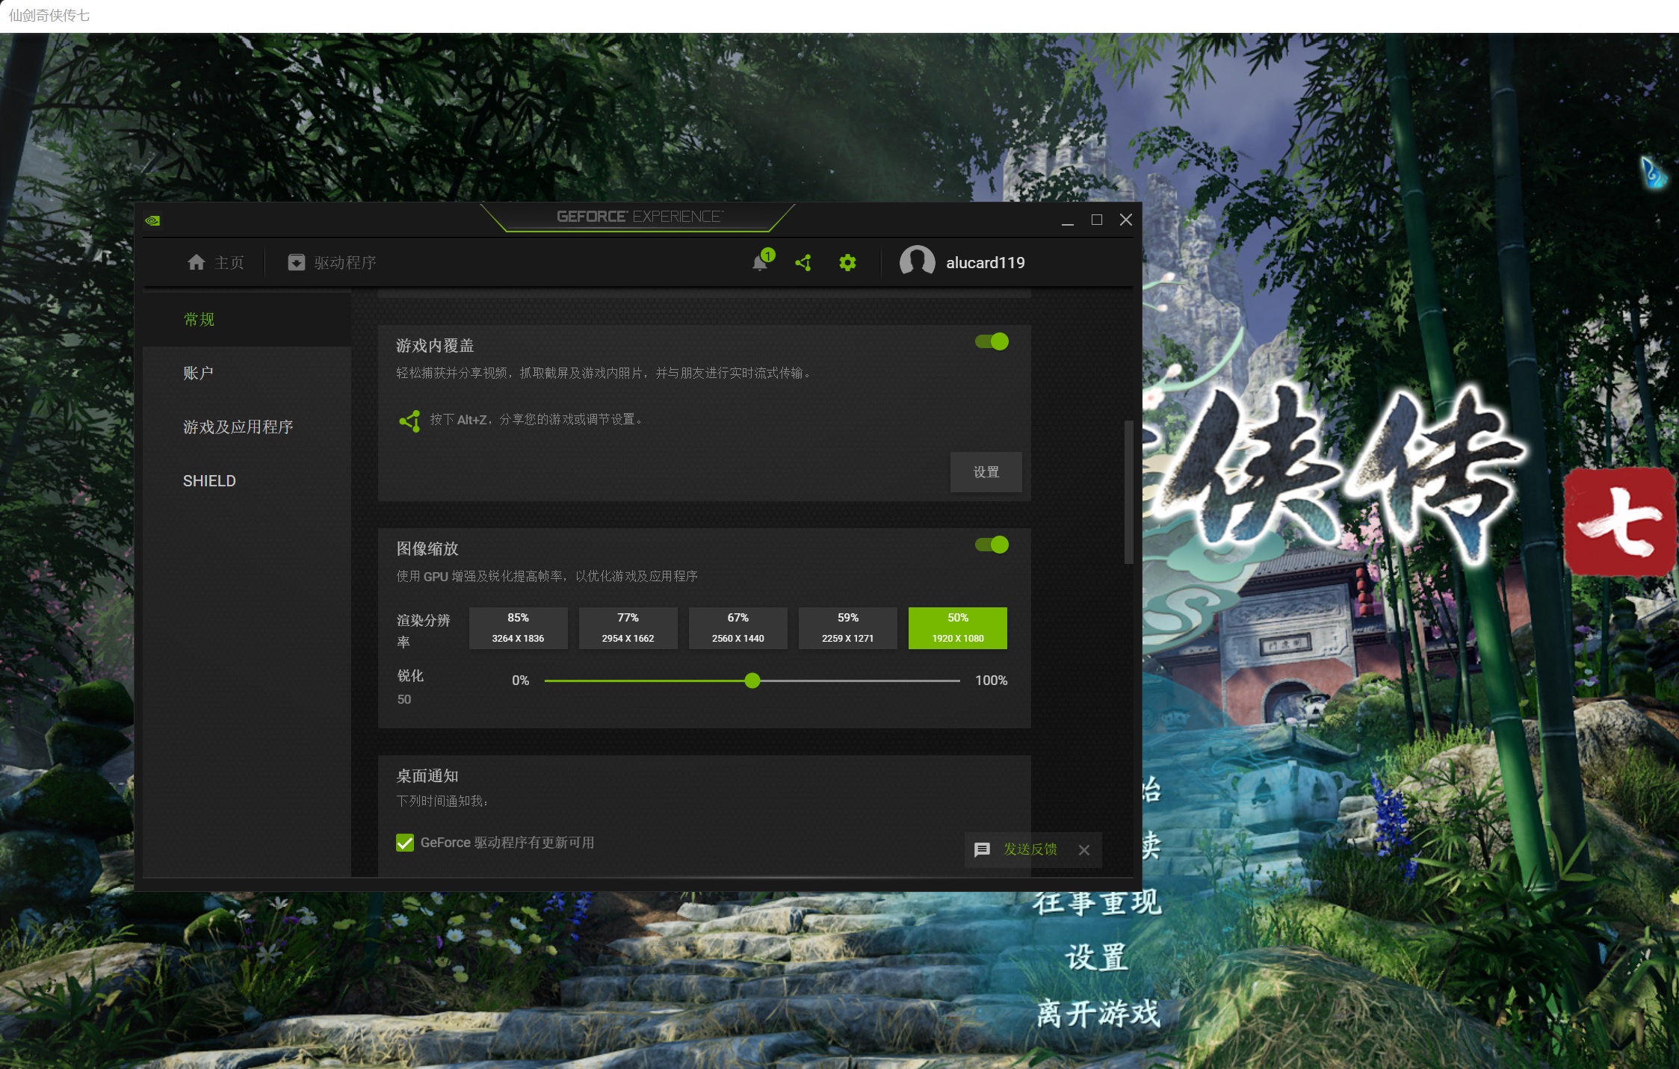This screenshot has width=1679, height=1069.
Task: Click the user avatar for alucard119
Action: [x=917, y=262]
